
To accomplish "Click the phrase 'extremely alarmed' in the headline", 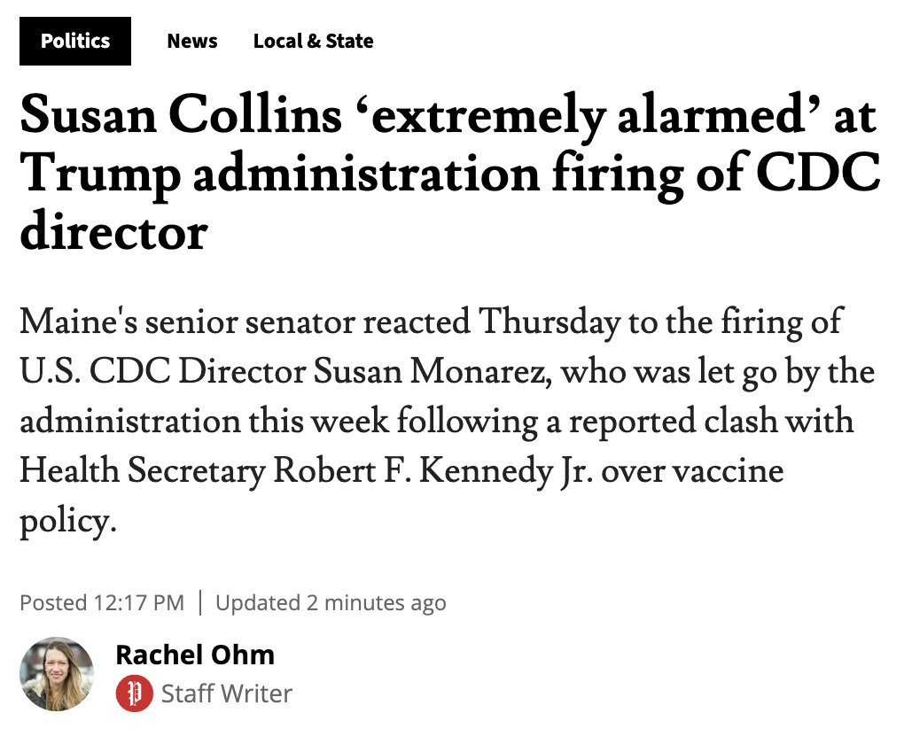I will [x=588, y=116].
